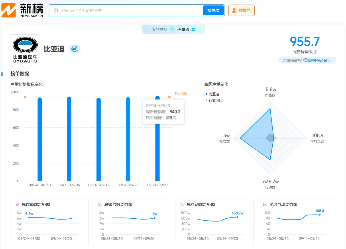Viewport: 346px width, 249px height.
Task: Click the Newrank logo in header
Action: [x=22, y=10]
